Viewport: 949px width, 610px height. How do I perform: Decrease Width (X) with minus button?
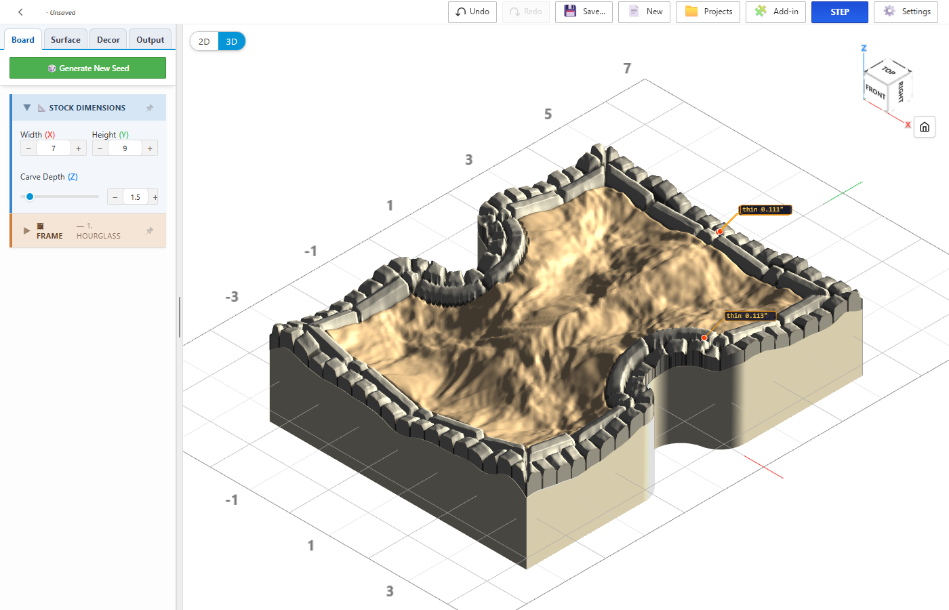coord(28,148)
